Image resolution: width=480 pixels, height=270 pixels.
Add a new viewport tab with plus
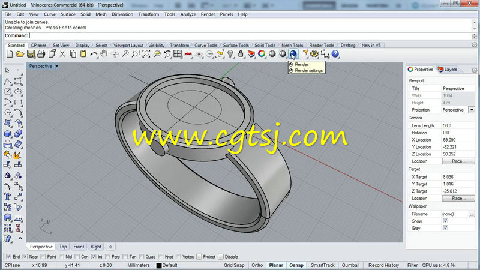point(110,247)
